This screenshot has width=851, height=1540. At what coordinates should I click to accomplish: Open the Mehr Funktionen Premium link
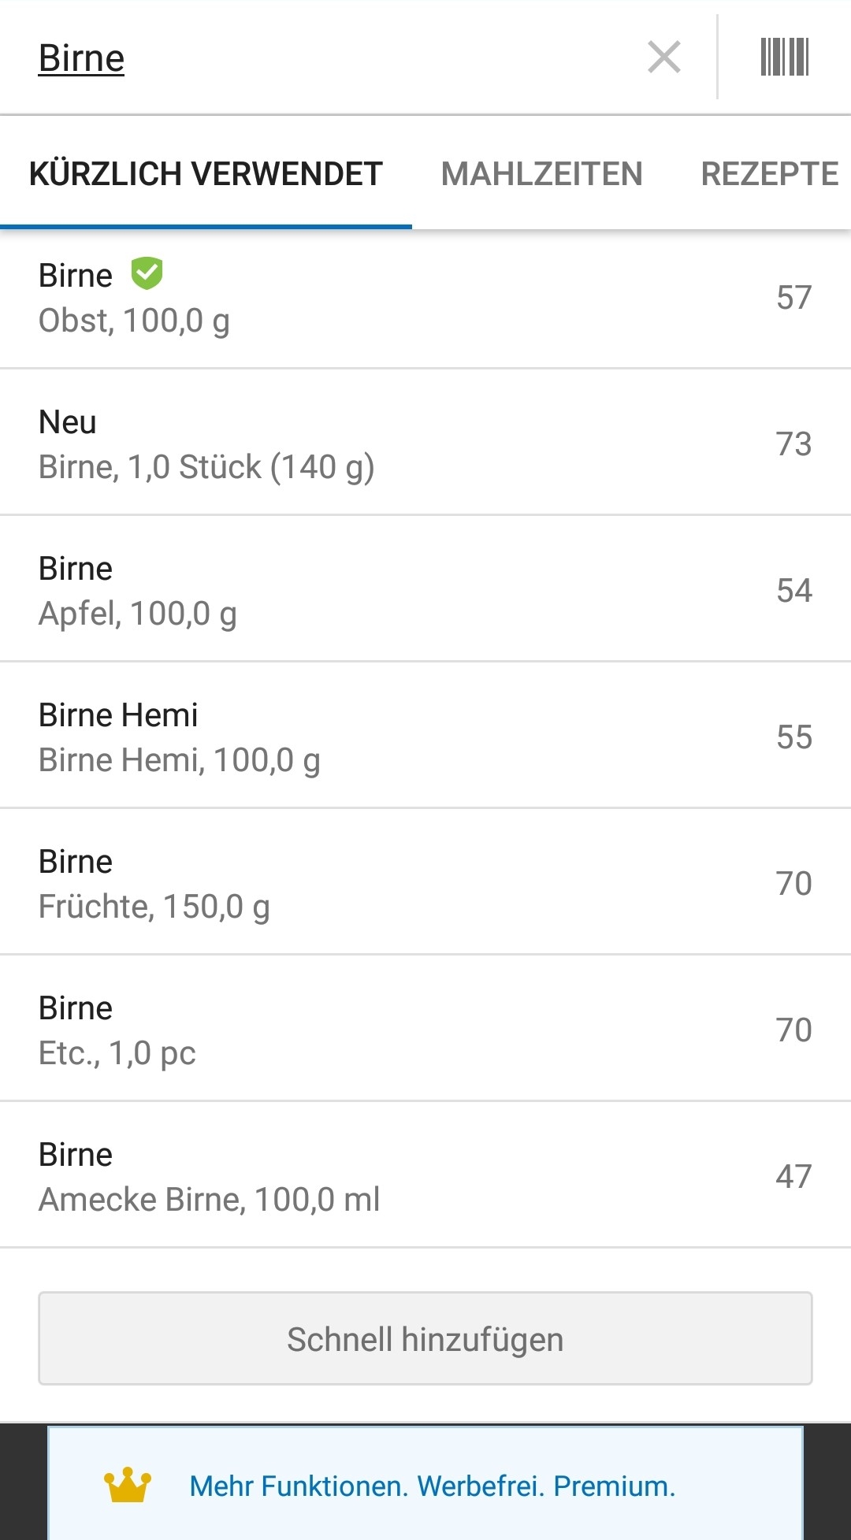[x=433, y=1486]
